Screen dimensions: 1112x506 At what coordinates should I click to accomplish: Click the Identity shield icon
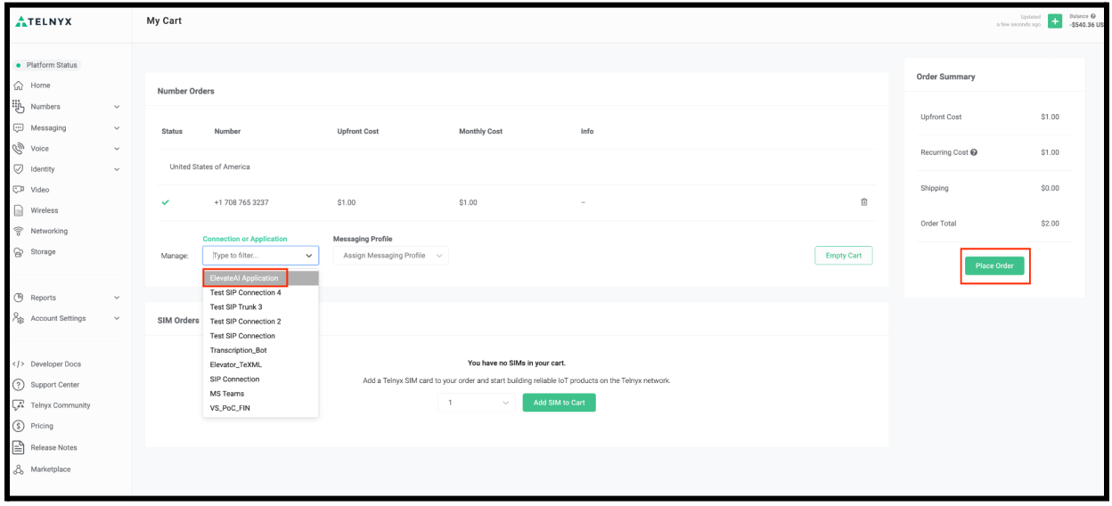click(18, 169)
